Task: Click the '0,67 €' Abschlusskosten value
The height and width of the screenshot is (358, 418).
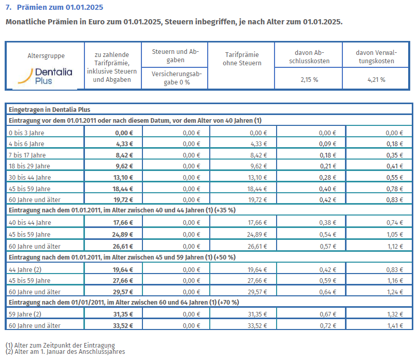Action: (x=328, y=314)
